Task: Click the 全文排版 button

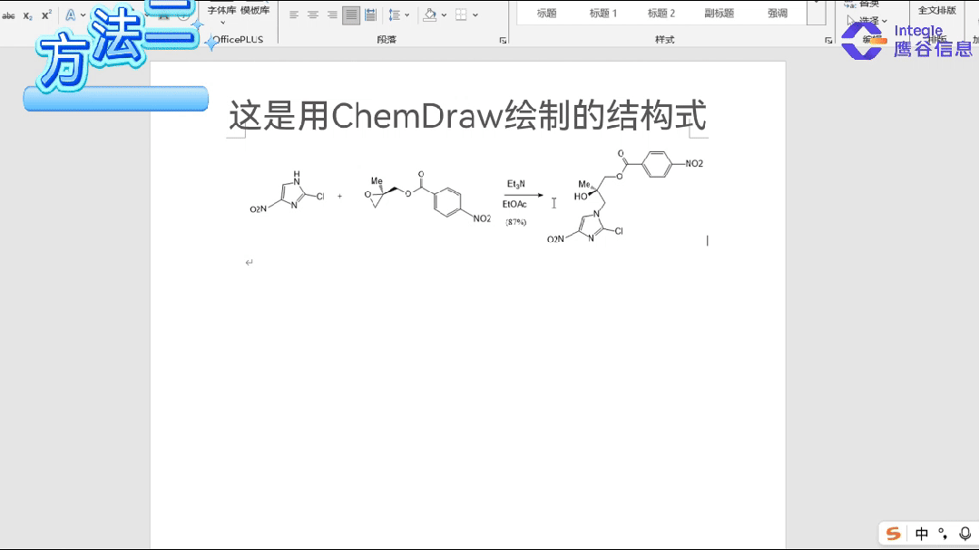Action: click(x=937, y=9)
